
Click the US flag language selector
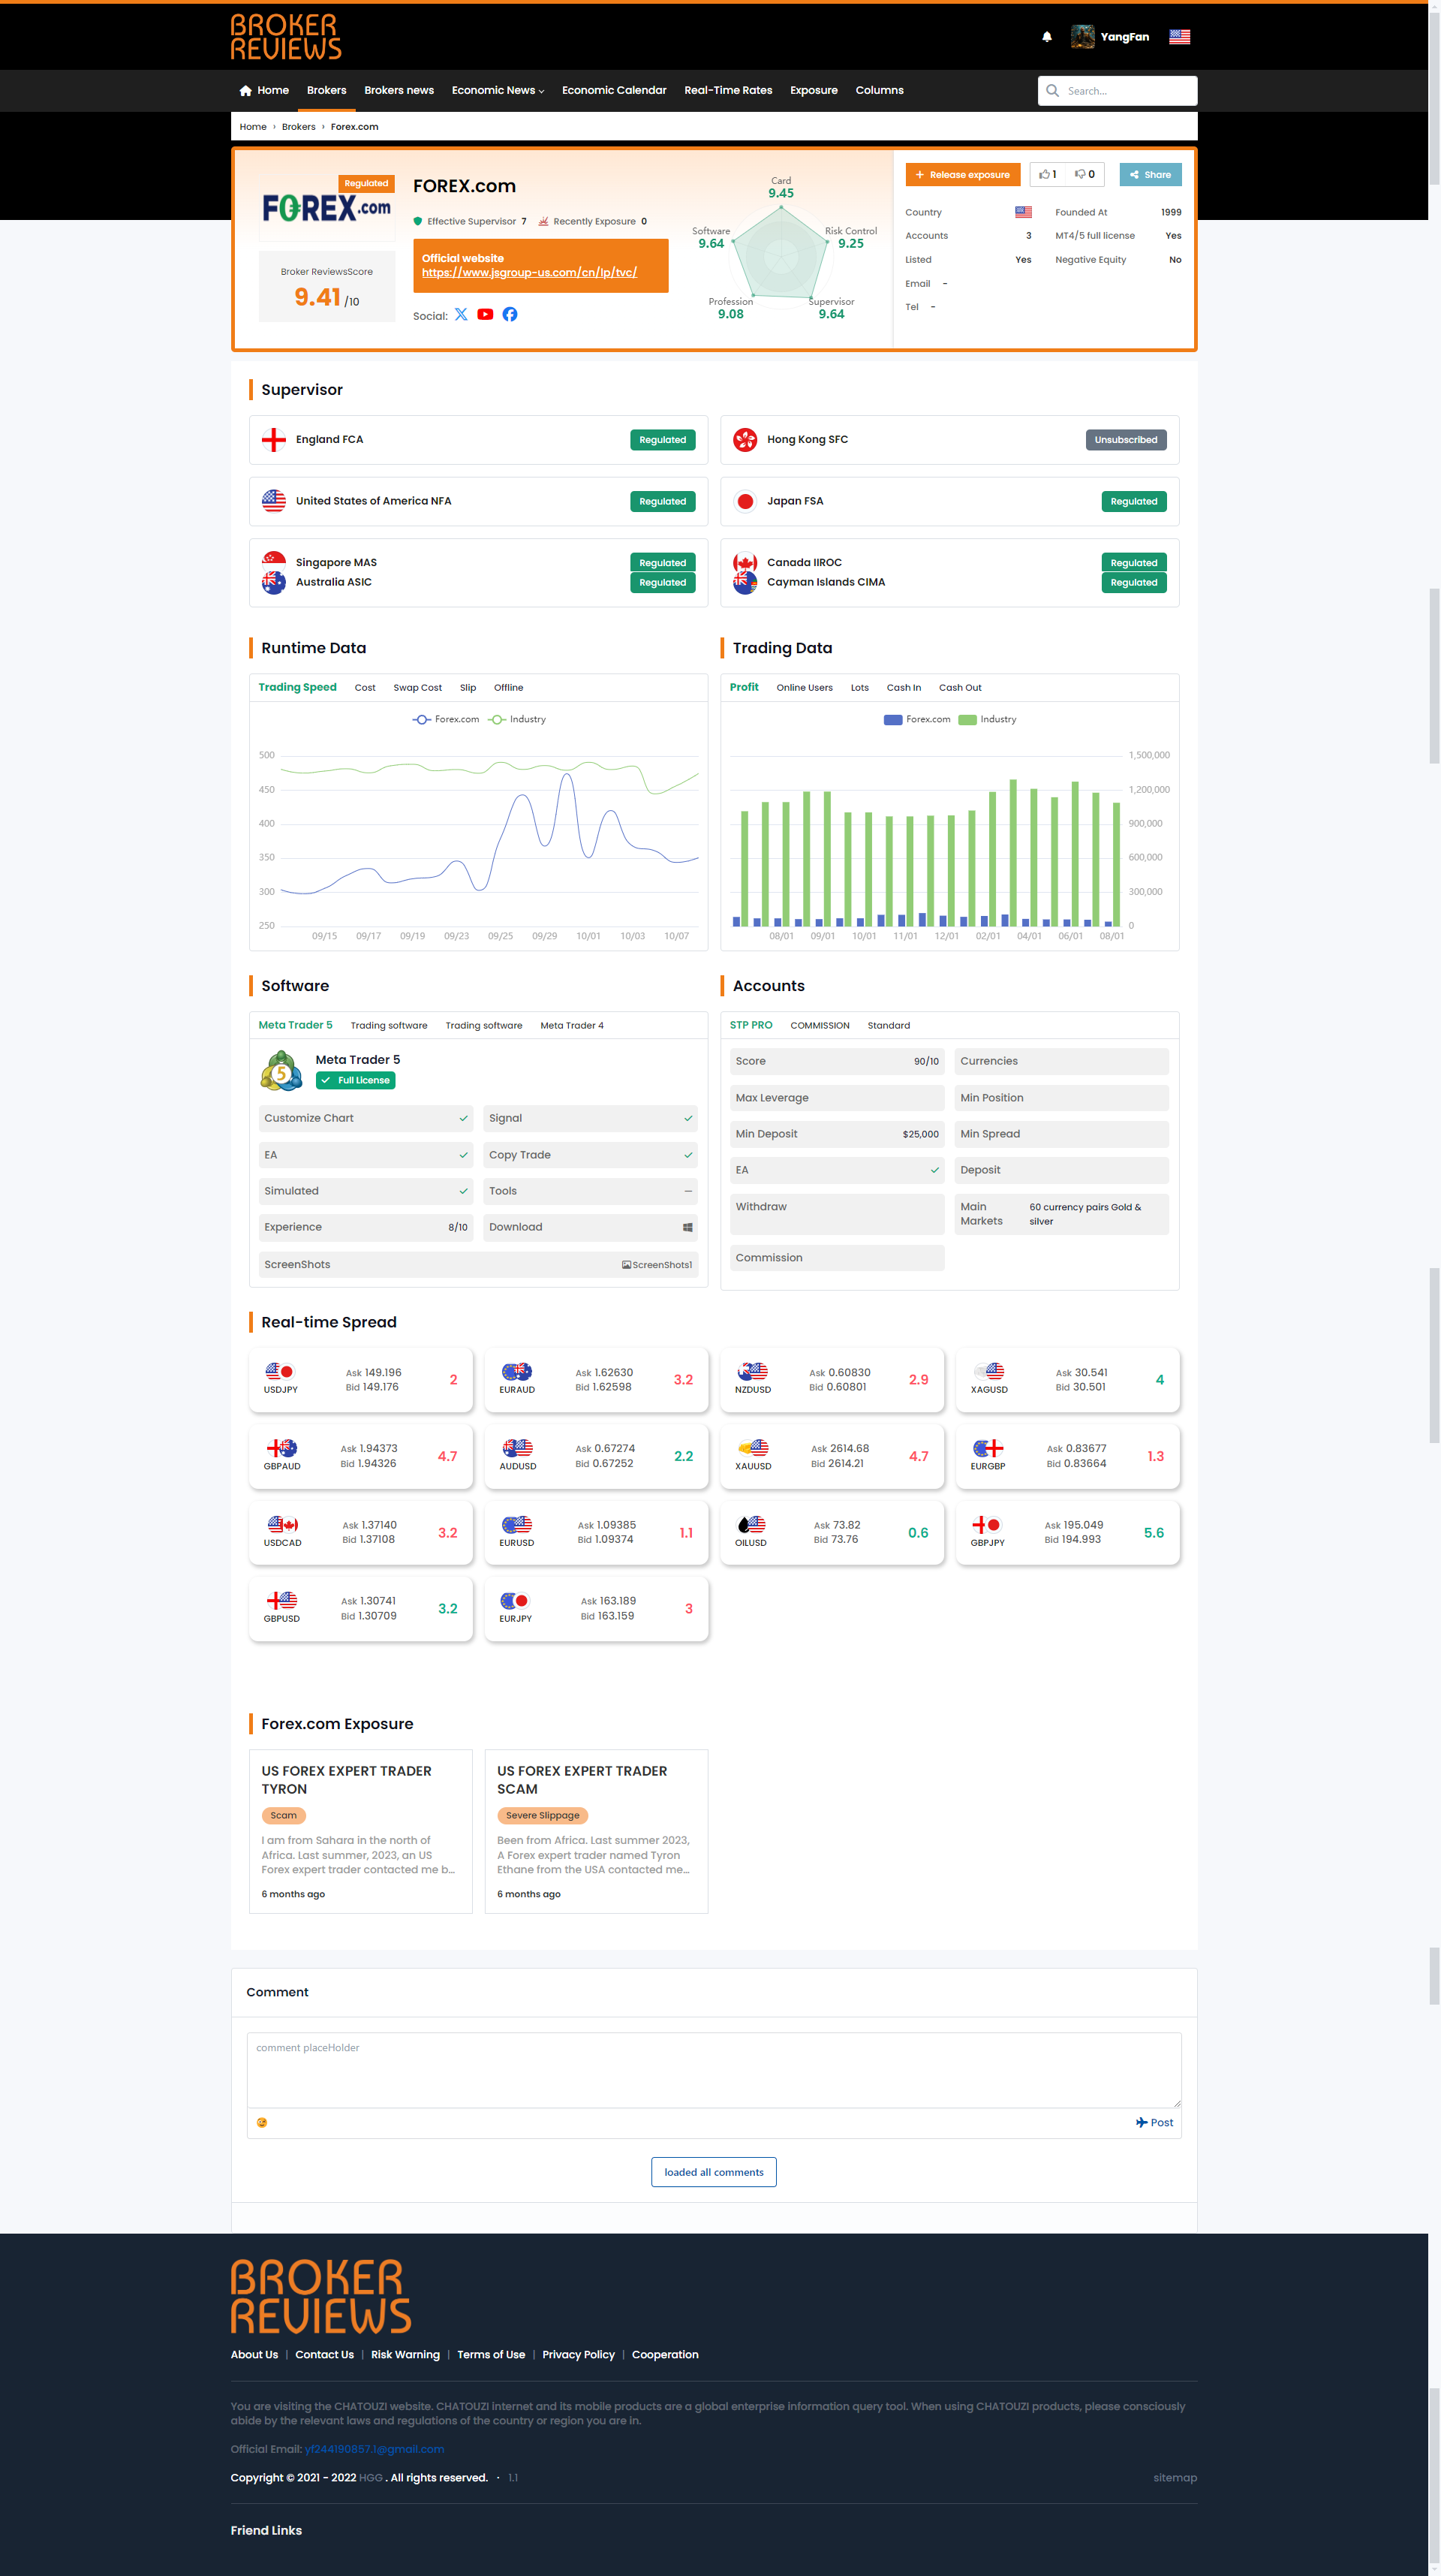(1179, 37)
